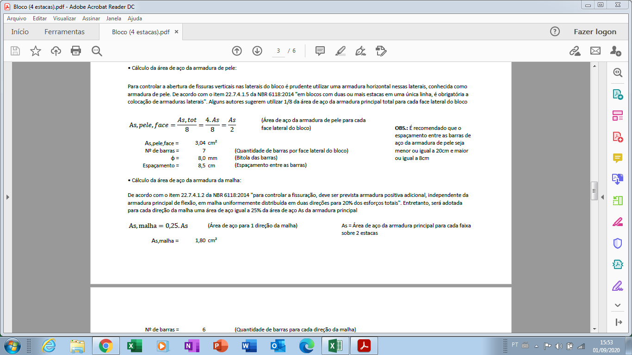Collapse the right tools pane arrow
This screenshot has height=355, width=632.
click(x=602, y=197)
